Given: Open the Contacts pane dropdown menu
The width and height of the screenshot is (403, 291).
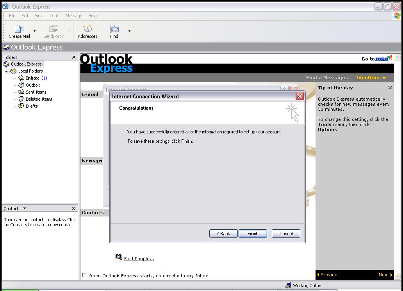Looking at the screenshot, I should click(25, 208).
